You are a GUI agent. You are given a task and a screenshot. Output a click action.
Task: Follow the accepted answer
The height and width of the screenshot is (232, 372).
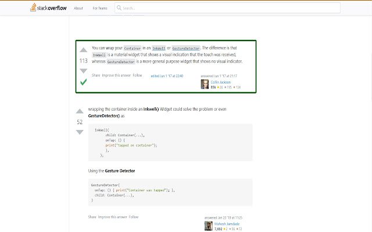point(137,75)
